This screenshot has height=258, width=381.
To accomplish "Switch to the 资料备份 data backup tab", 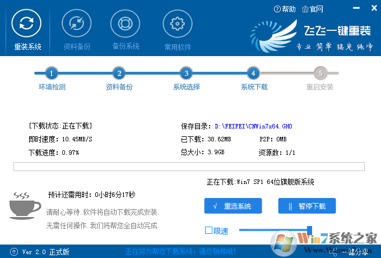I will pyautogui.click(x=77, y=30).
